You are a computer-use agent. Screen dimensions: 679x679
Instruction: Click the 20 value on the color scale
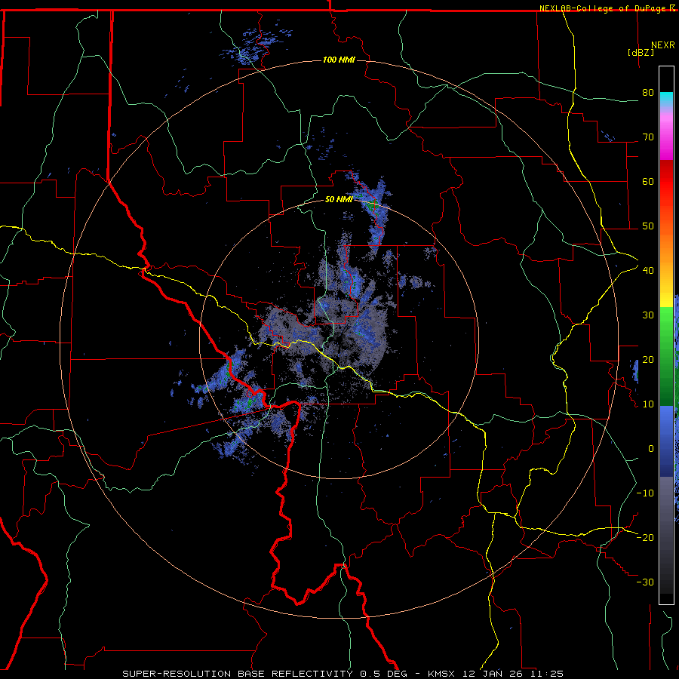(648, 360)
